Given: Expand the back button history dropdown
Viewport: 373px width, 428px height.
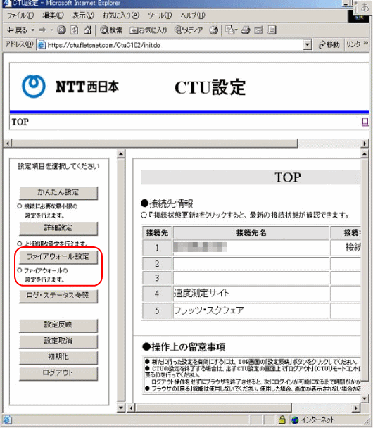Looking at the screenshot, I should [33, 30].
